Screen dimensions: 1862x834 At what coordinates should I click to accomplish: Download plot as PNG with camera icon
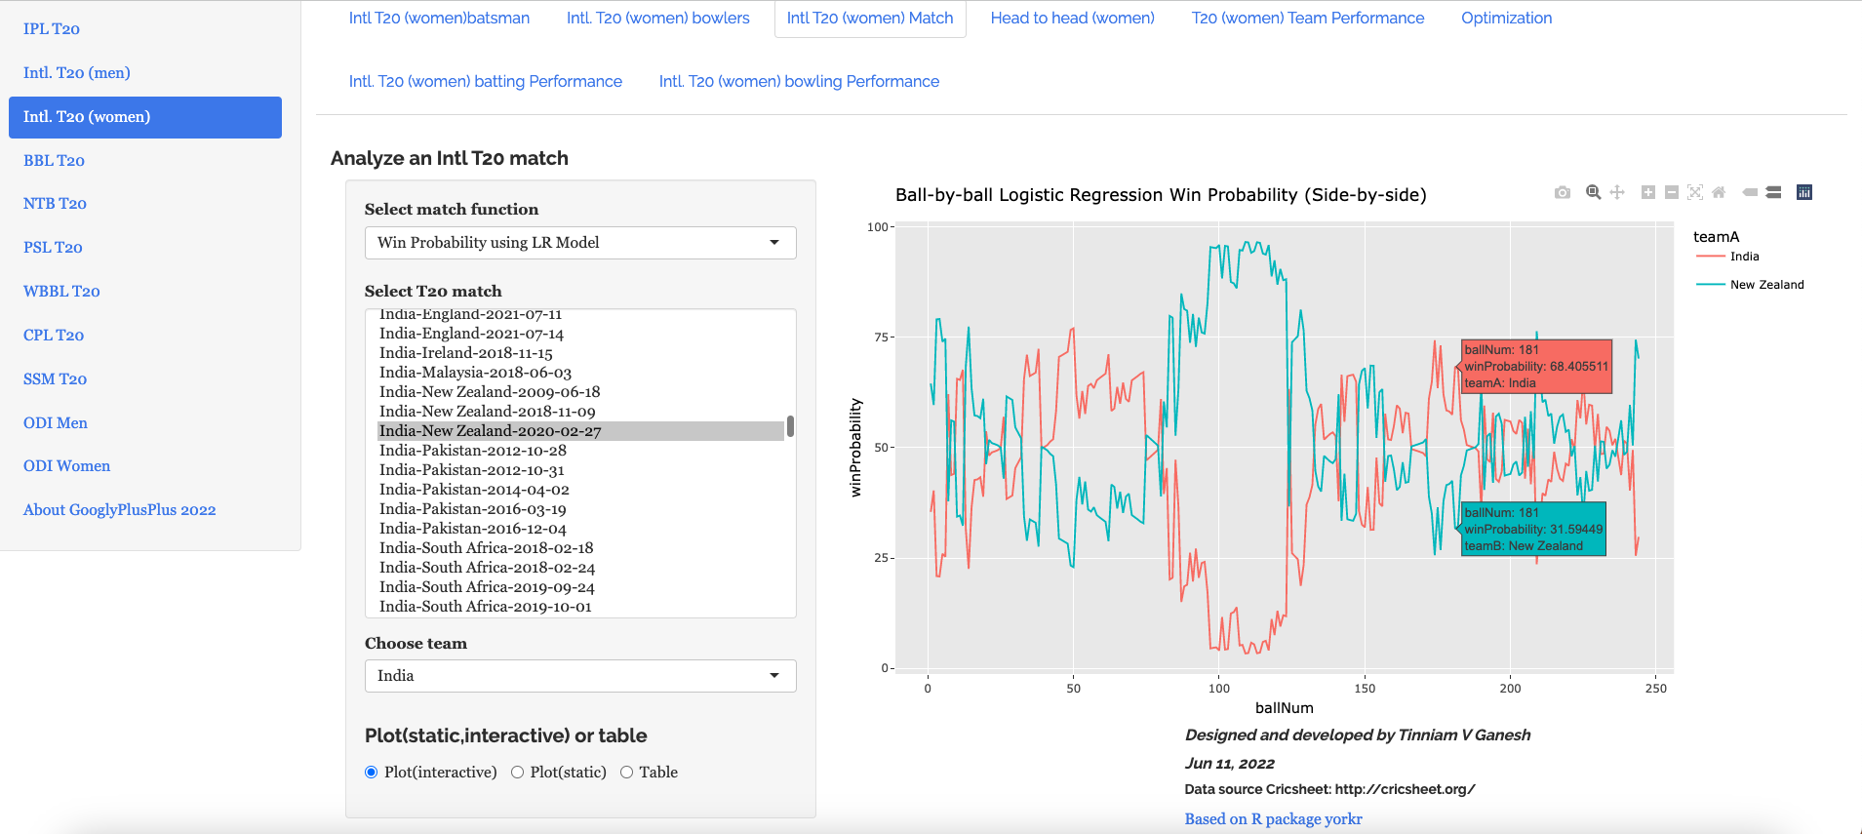click(1562, 193)
